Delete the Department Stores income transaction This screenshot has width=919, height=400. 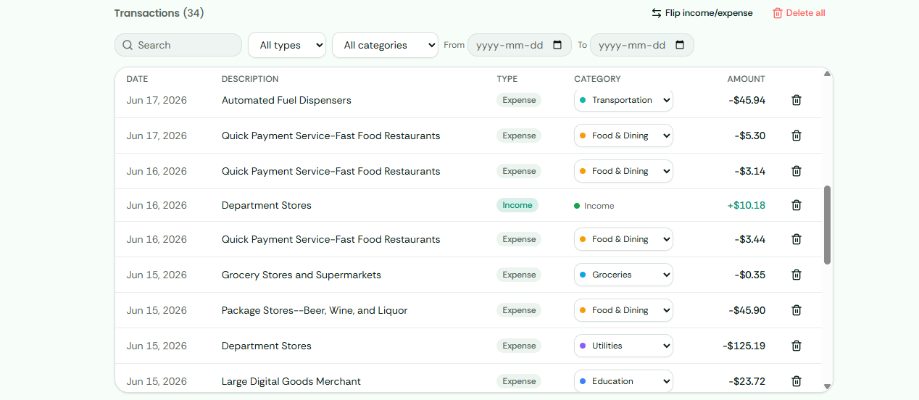point(796,205)
